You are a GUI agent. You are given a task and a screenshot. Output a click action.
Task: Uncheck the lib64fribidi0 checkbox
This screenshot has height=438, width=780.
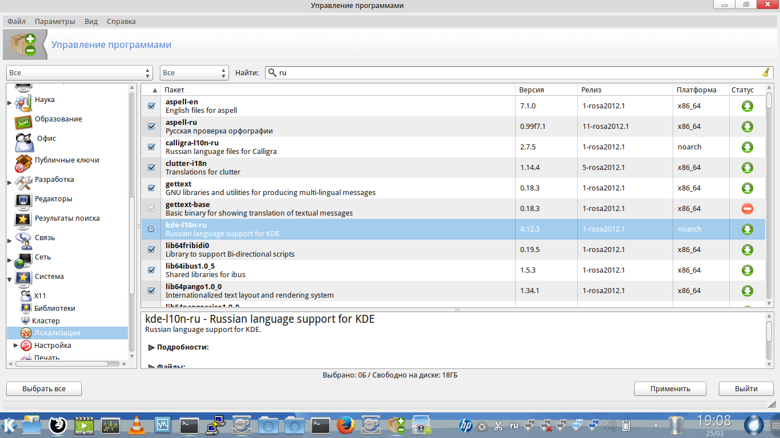(151, 250)
